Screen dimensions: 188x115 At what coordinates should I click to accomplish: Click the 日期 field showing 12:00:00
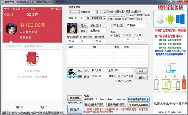[99, 76]
